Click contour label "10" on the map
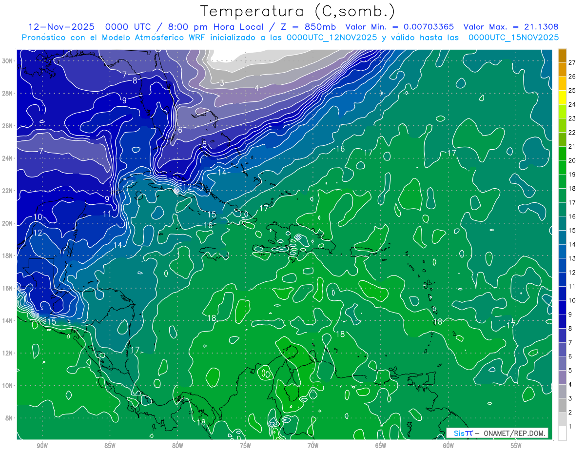 pyautogui.click(x=38, y=217)
